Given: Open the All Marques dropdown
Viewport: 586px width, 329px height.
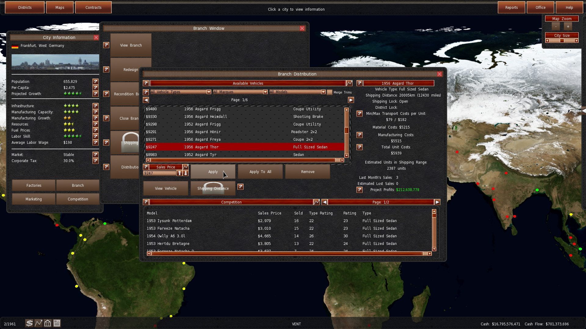Looking at the screenshot, I should click(265, 92).
